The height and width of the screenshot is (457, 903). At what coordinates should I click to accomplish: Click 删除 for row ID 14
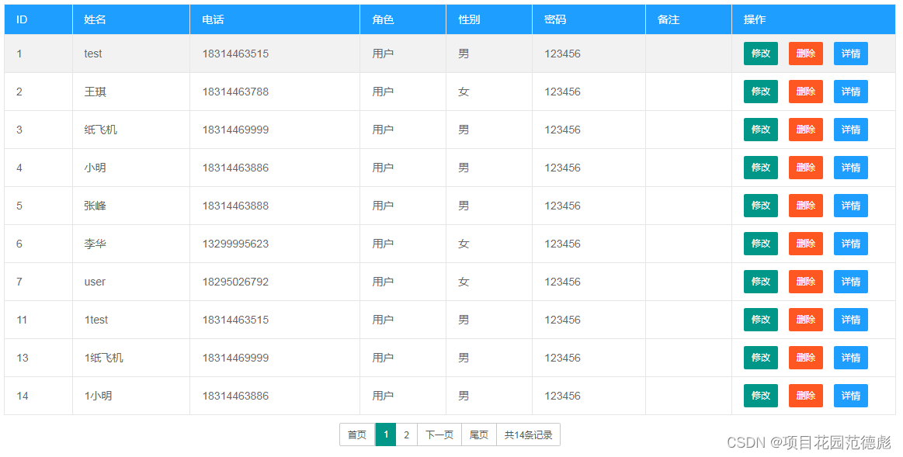[805, 396]
